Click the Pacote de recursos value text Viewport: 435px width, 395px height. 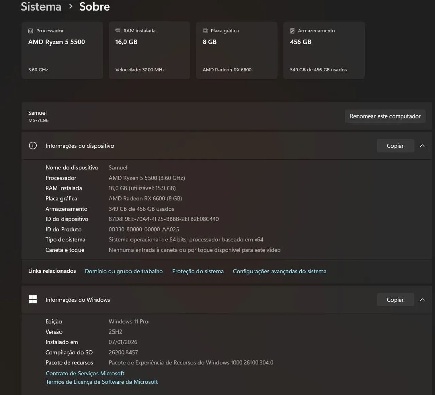pyautogui.click(x=191, y=363)
